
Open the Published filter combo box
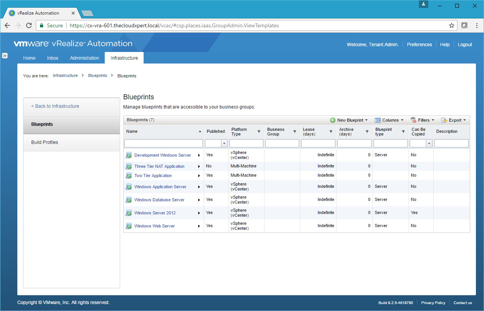pos(224,144)
